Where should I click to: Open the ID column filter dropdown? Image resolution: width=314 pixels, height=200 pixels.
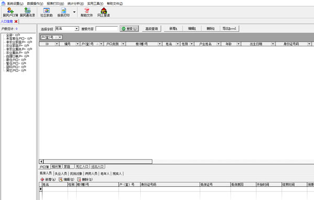pyautogui.click(x=57, y=44)
